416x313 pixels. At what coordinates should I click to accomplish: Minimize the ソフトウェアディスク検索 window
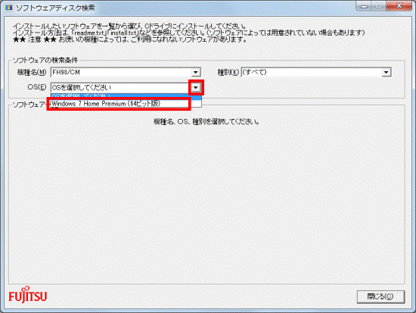point(365,6)
